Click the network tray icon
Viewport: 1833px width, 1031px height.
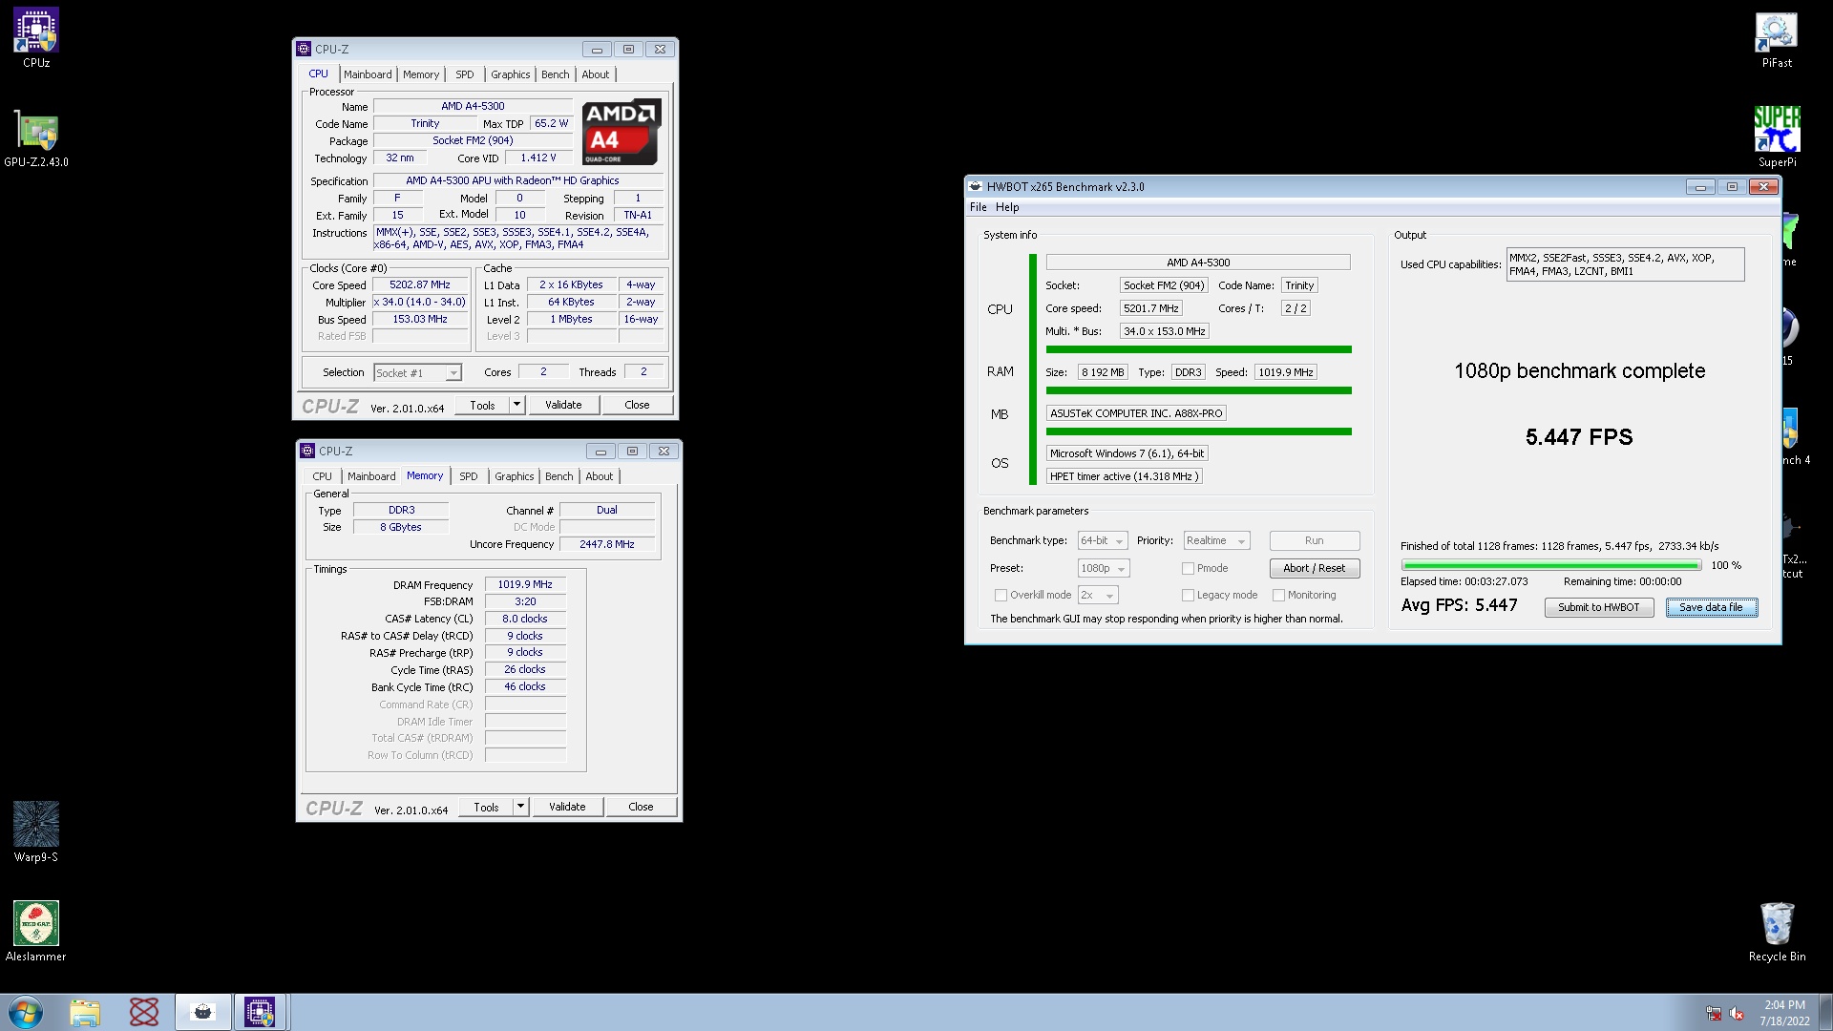pyautogui.click(x=1714, y=1013)
